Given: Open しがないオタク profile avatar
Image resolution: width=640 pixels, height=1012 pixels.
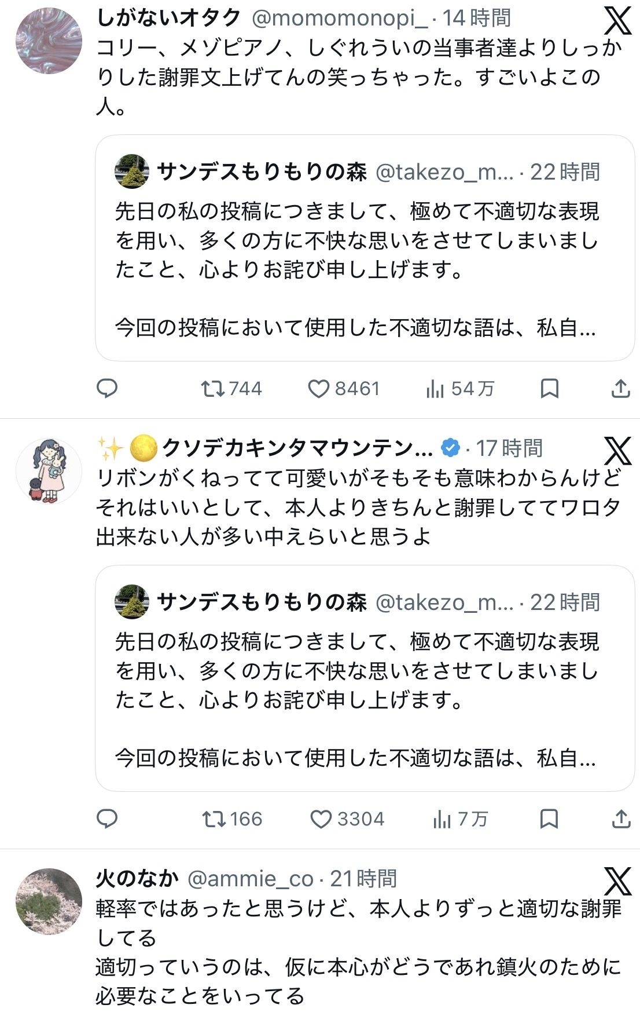Looking at the screenshot, I should (49, 41).
